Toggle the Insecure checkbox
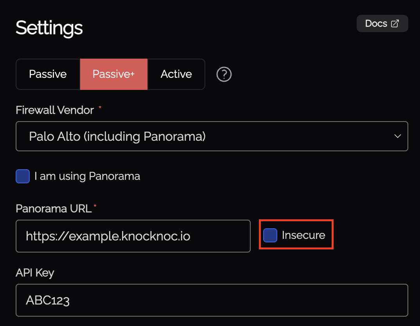The height and width of the screenshot is (326, 420). pyautogui.click(x=270, y=235)
